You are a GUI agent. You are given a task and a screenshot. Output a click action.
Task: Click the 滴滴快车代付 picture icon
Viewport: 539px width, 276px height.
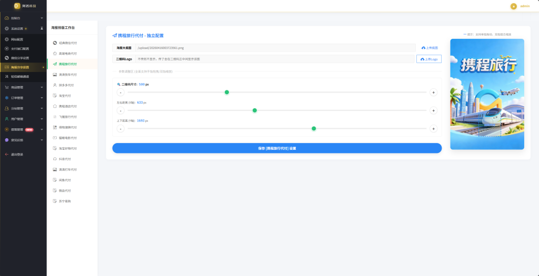point(55,75)
